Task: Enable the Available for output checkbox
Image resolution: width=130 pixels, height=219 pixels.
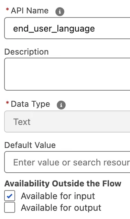Action: click(x=10, y=207)
